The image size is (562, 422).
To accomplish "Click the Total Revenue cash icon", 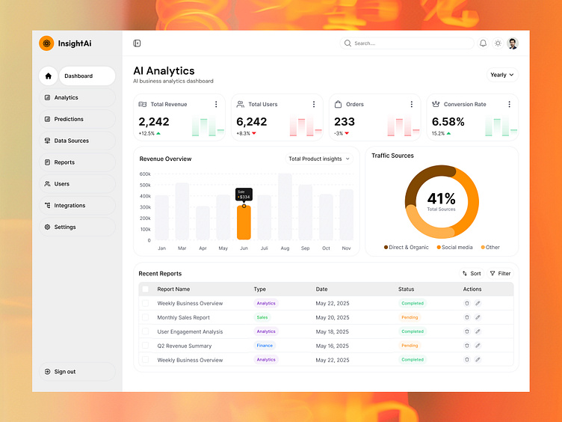I will 142,104.
